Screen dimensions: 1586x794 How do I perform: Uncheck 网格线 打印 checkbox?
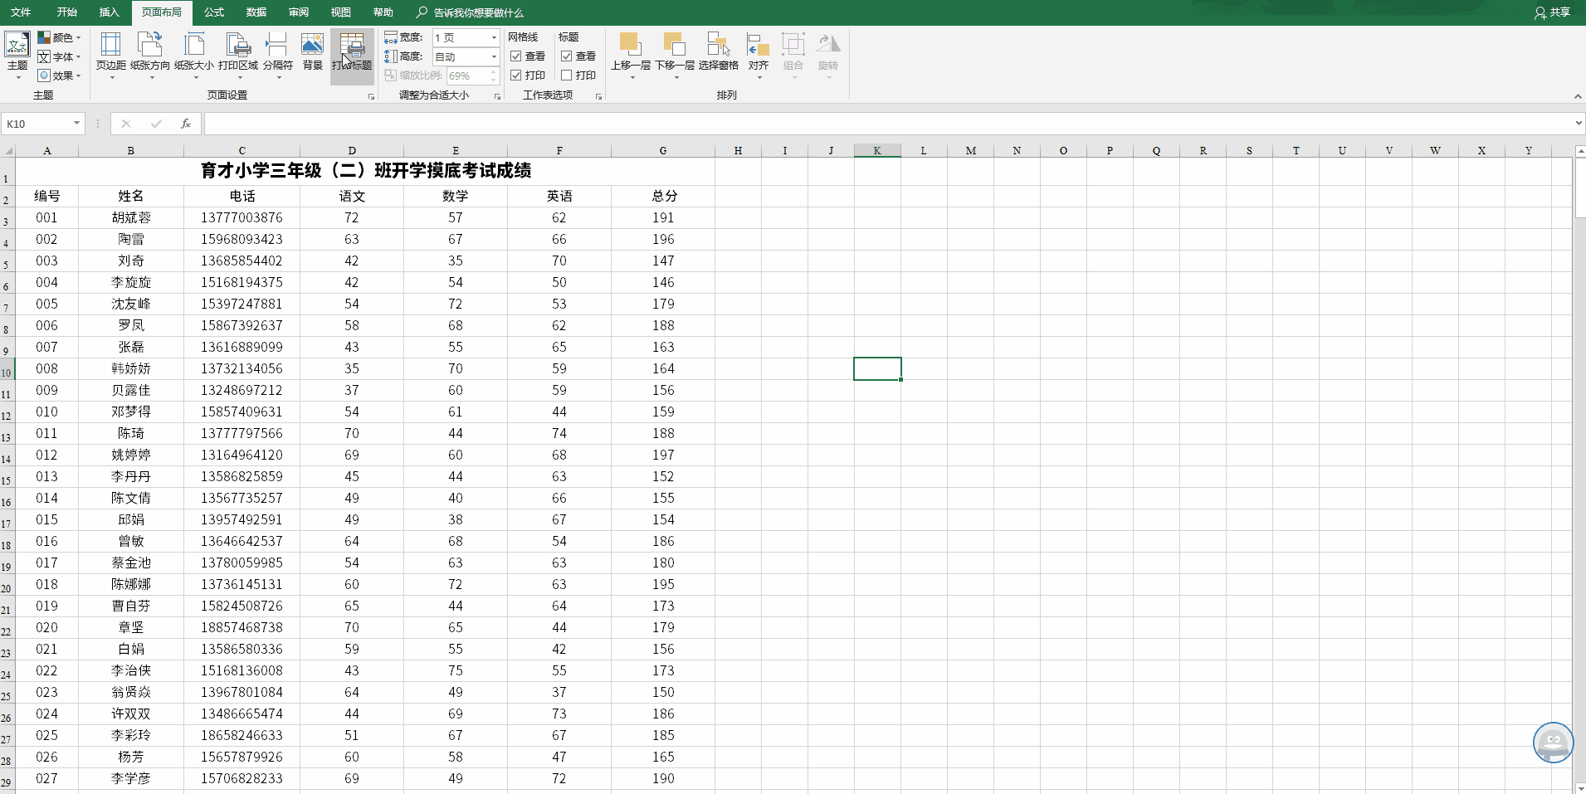click(x=516, y=76)
